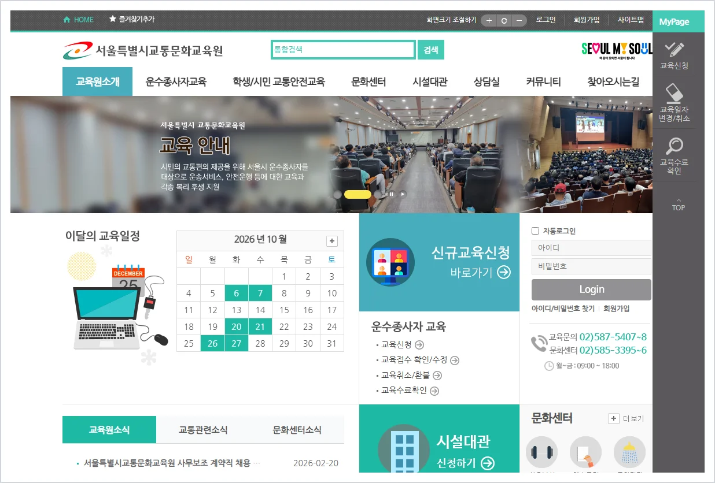Select the first banner slide dot
This screenshot has width=715, height=483.
[x=337, y=195]
